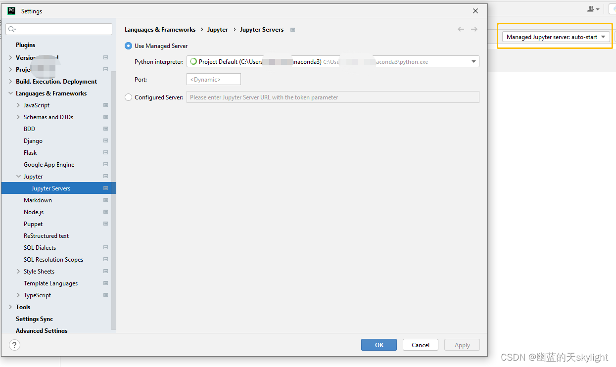Click the Port input field
Screen dimensions: 616x367
point(214,79)
